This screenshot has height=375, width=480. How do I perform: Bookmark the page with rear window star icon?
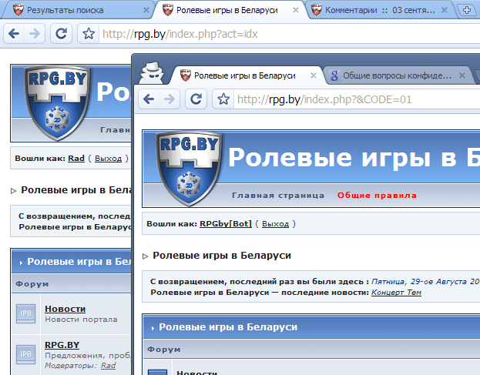point(89,33)
